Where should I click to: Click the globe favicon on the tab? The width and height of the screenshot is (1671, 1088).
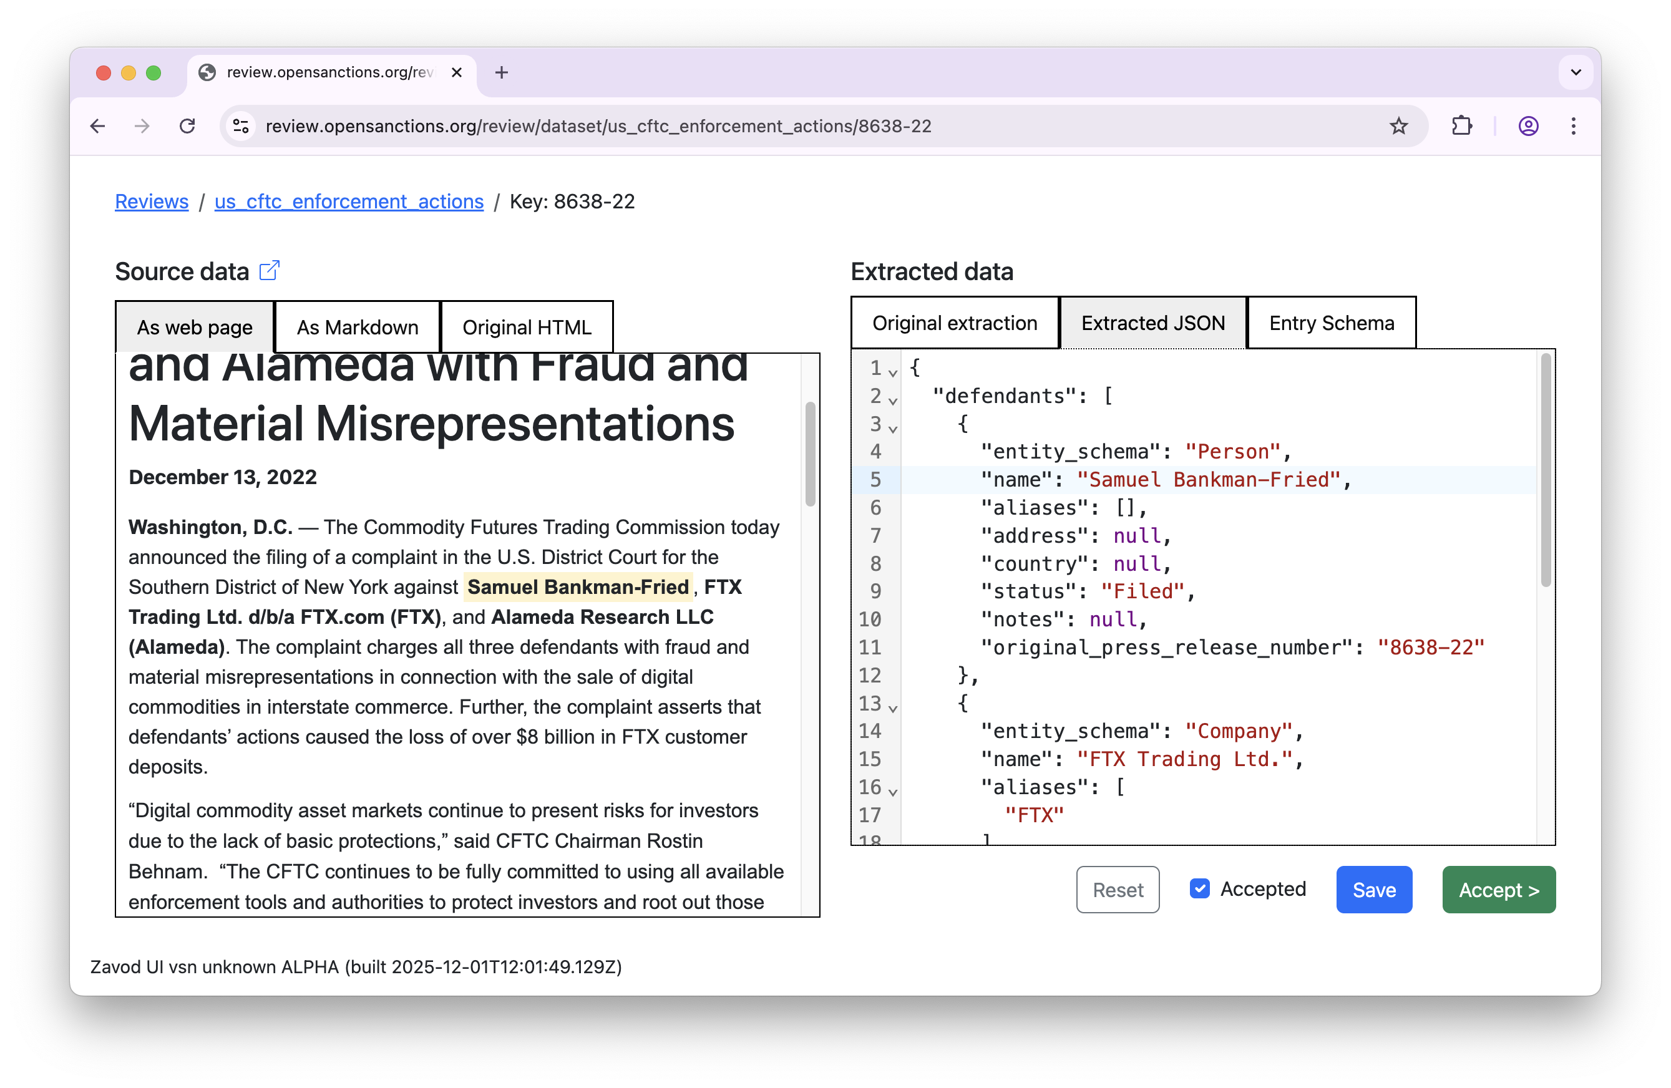(x=207, y=72)
